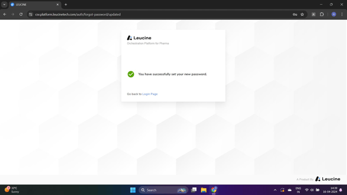This screenshot has height=195, width=347.
Task: View site information icon in address bar
Action: click(x=31, y=15)
